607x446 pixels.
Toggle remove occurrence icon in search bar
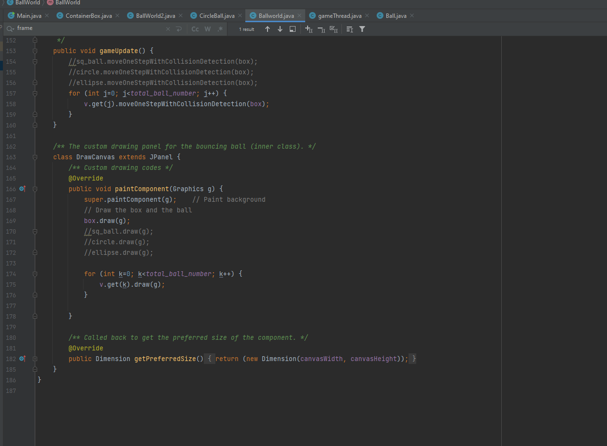click(322, 29)
